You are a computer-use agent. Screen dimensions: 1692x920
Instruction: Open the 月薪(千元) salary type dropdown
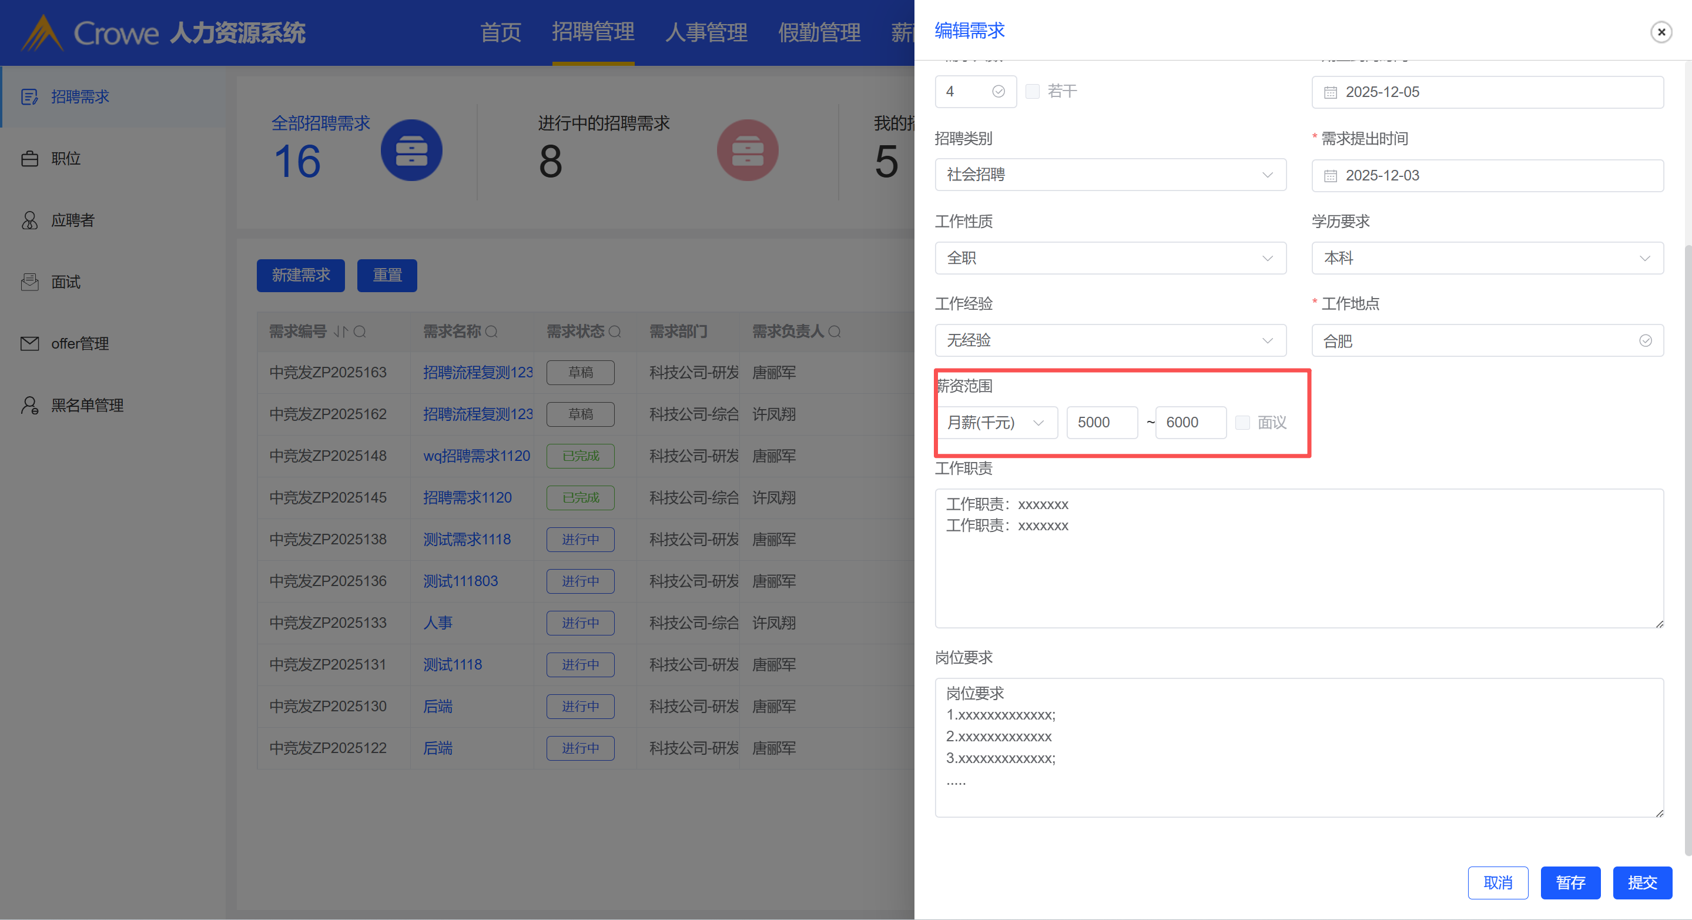click(996, 423)
